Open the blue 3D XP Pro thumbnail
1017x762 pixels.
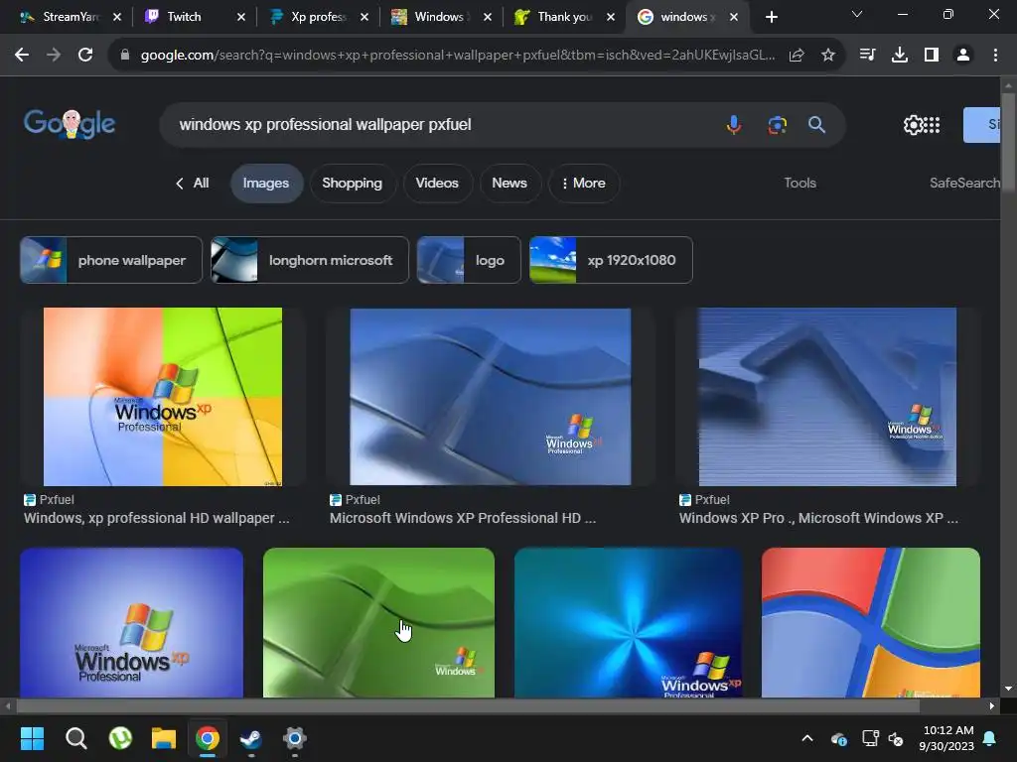(827, 397)
